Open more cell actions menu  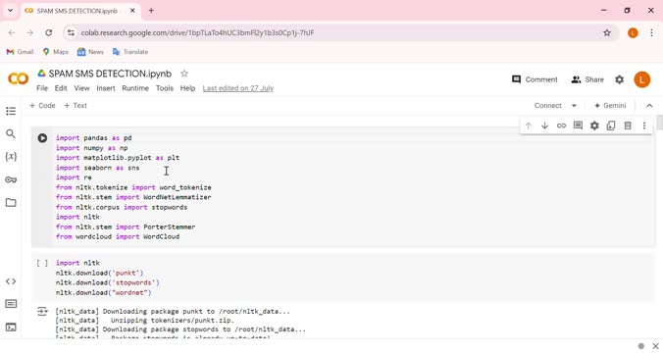pos(644,126)
